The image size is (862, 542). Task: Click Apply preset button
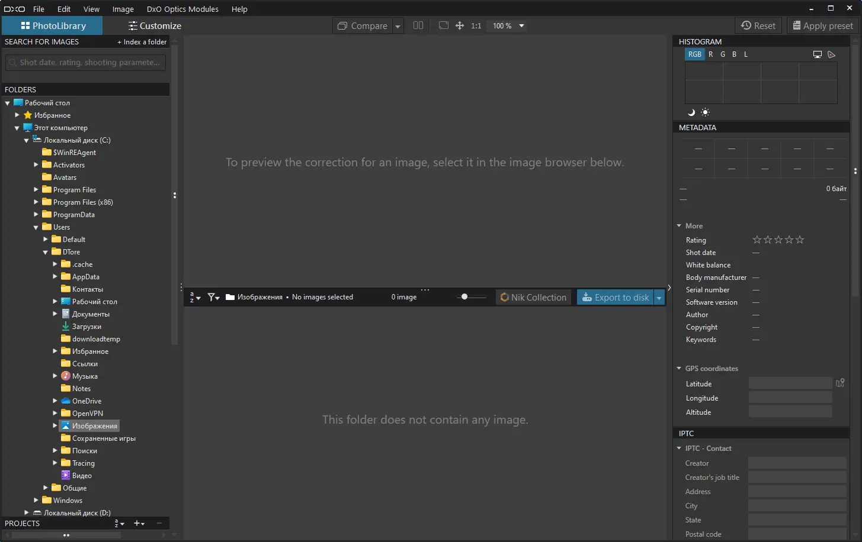tap(823, 25)
